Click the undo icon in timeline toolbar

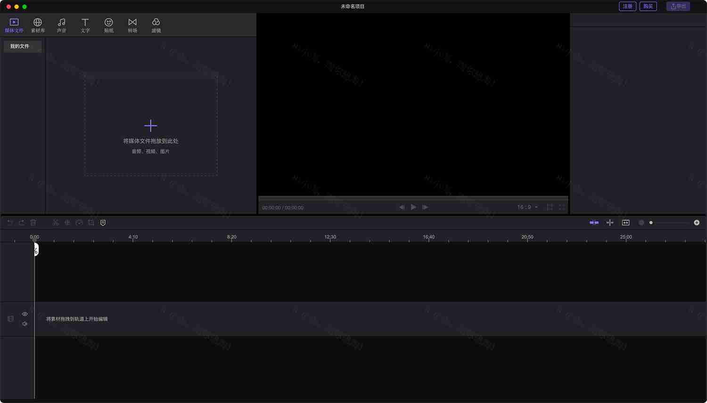[9, 222]
